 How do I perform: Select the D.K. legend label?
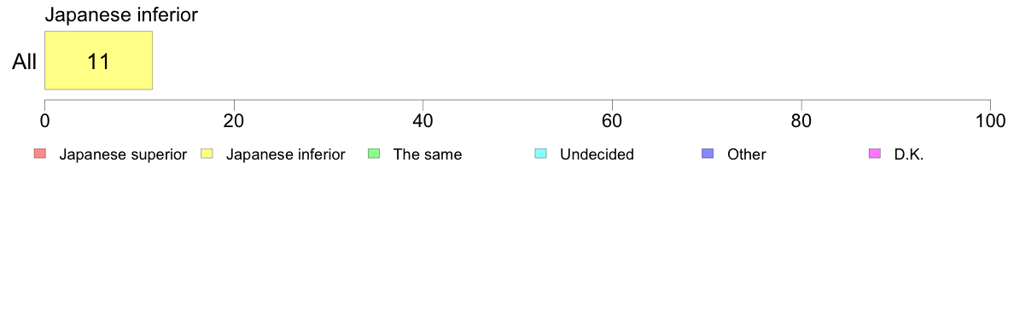pos(909,154)
